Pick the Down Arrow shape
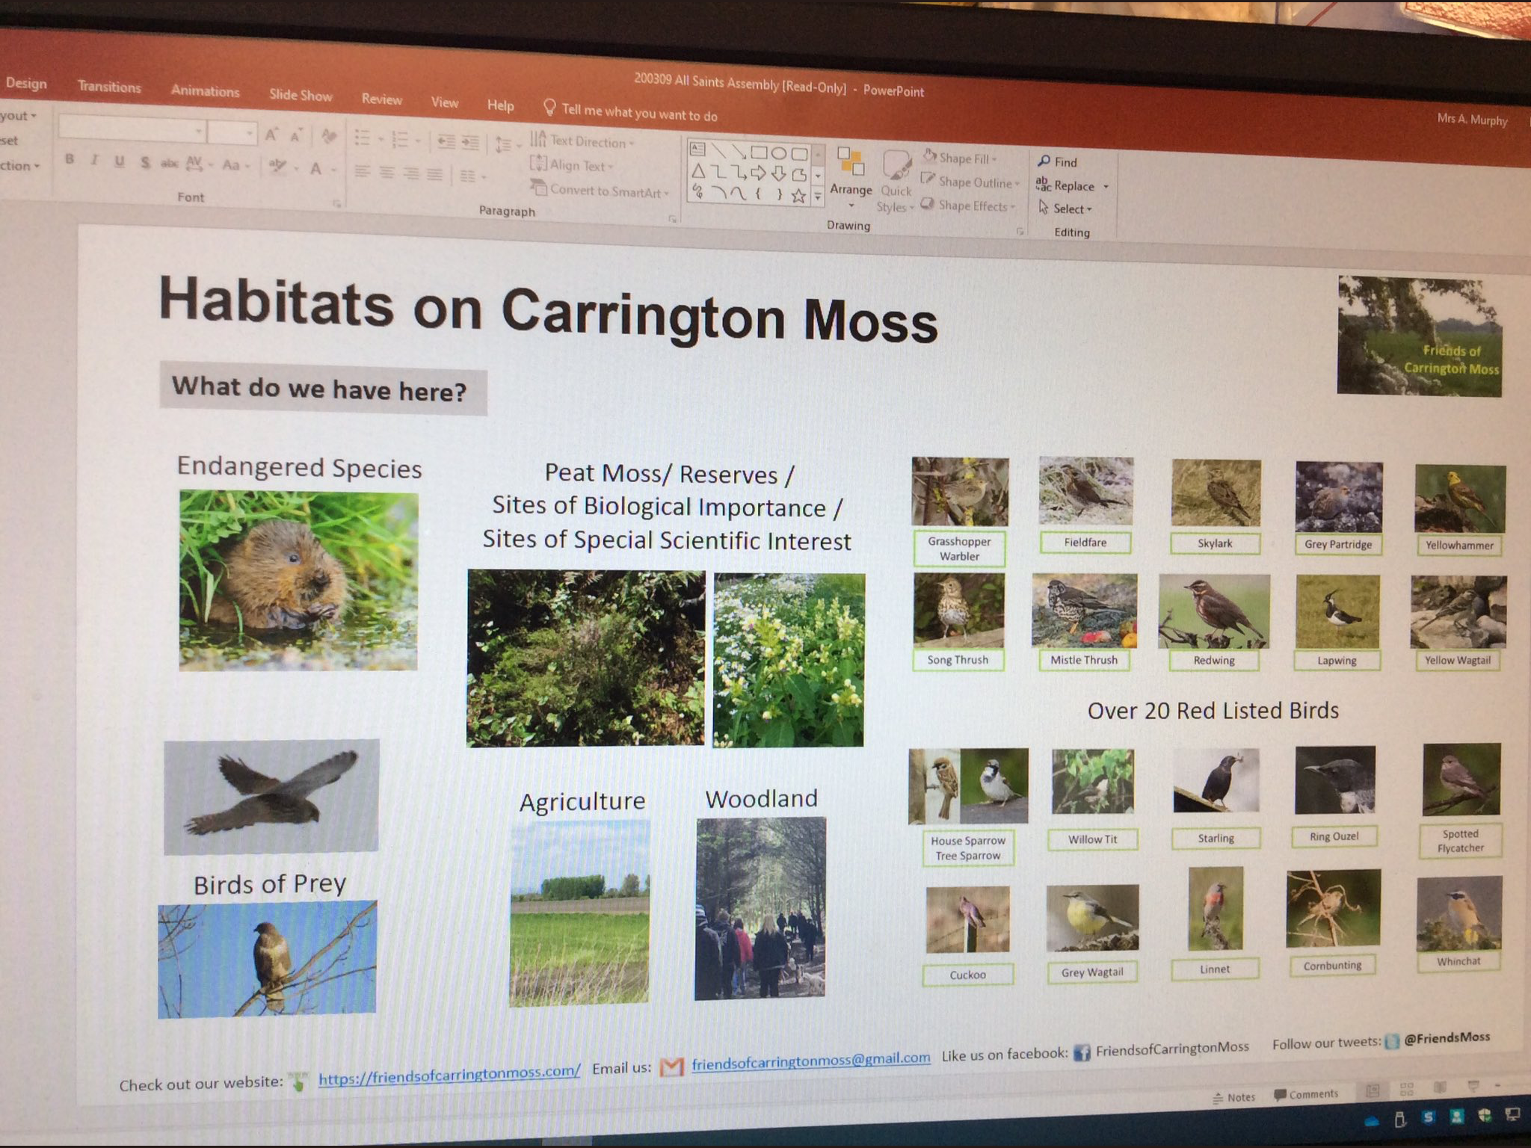This screenshot has width=1531, height=1148. (779, 174)
